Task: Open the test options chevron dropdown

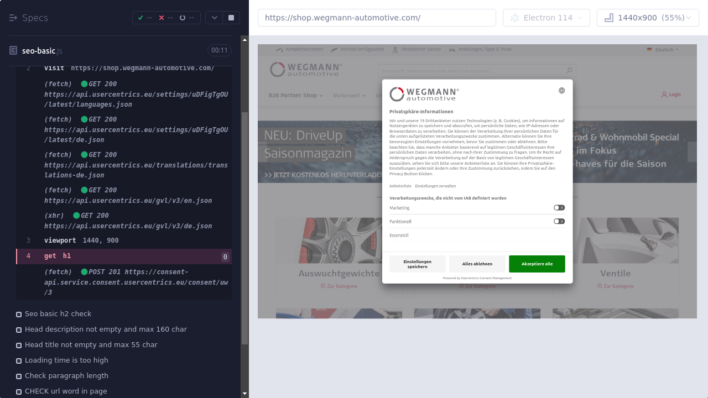Action: [x=215, y=18]
